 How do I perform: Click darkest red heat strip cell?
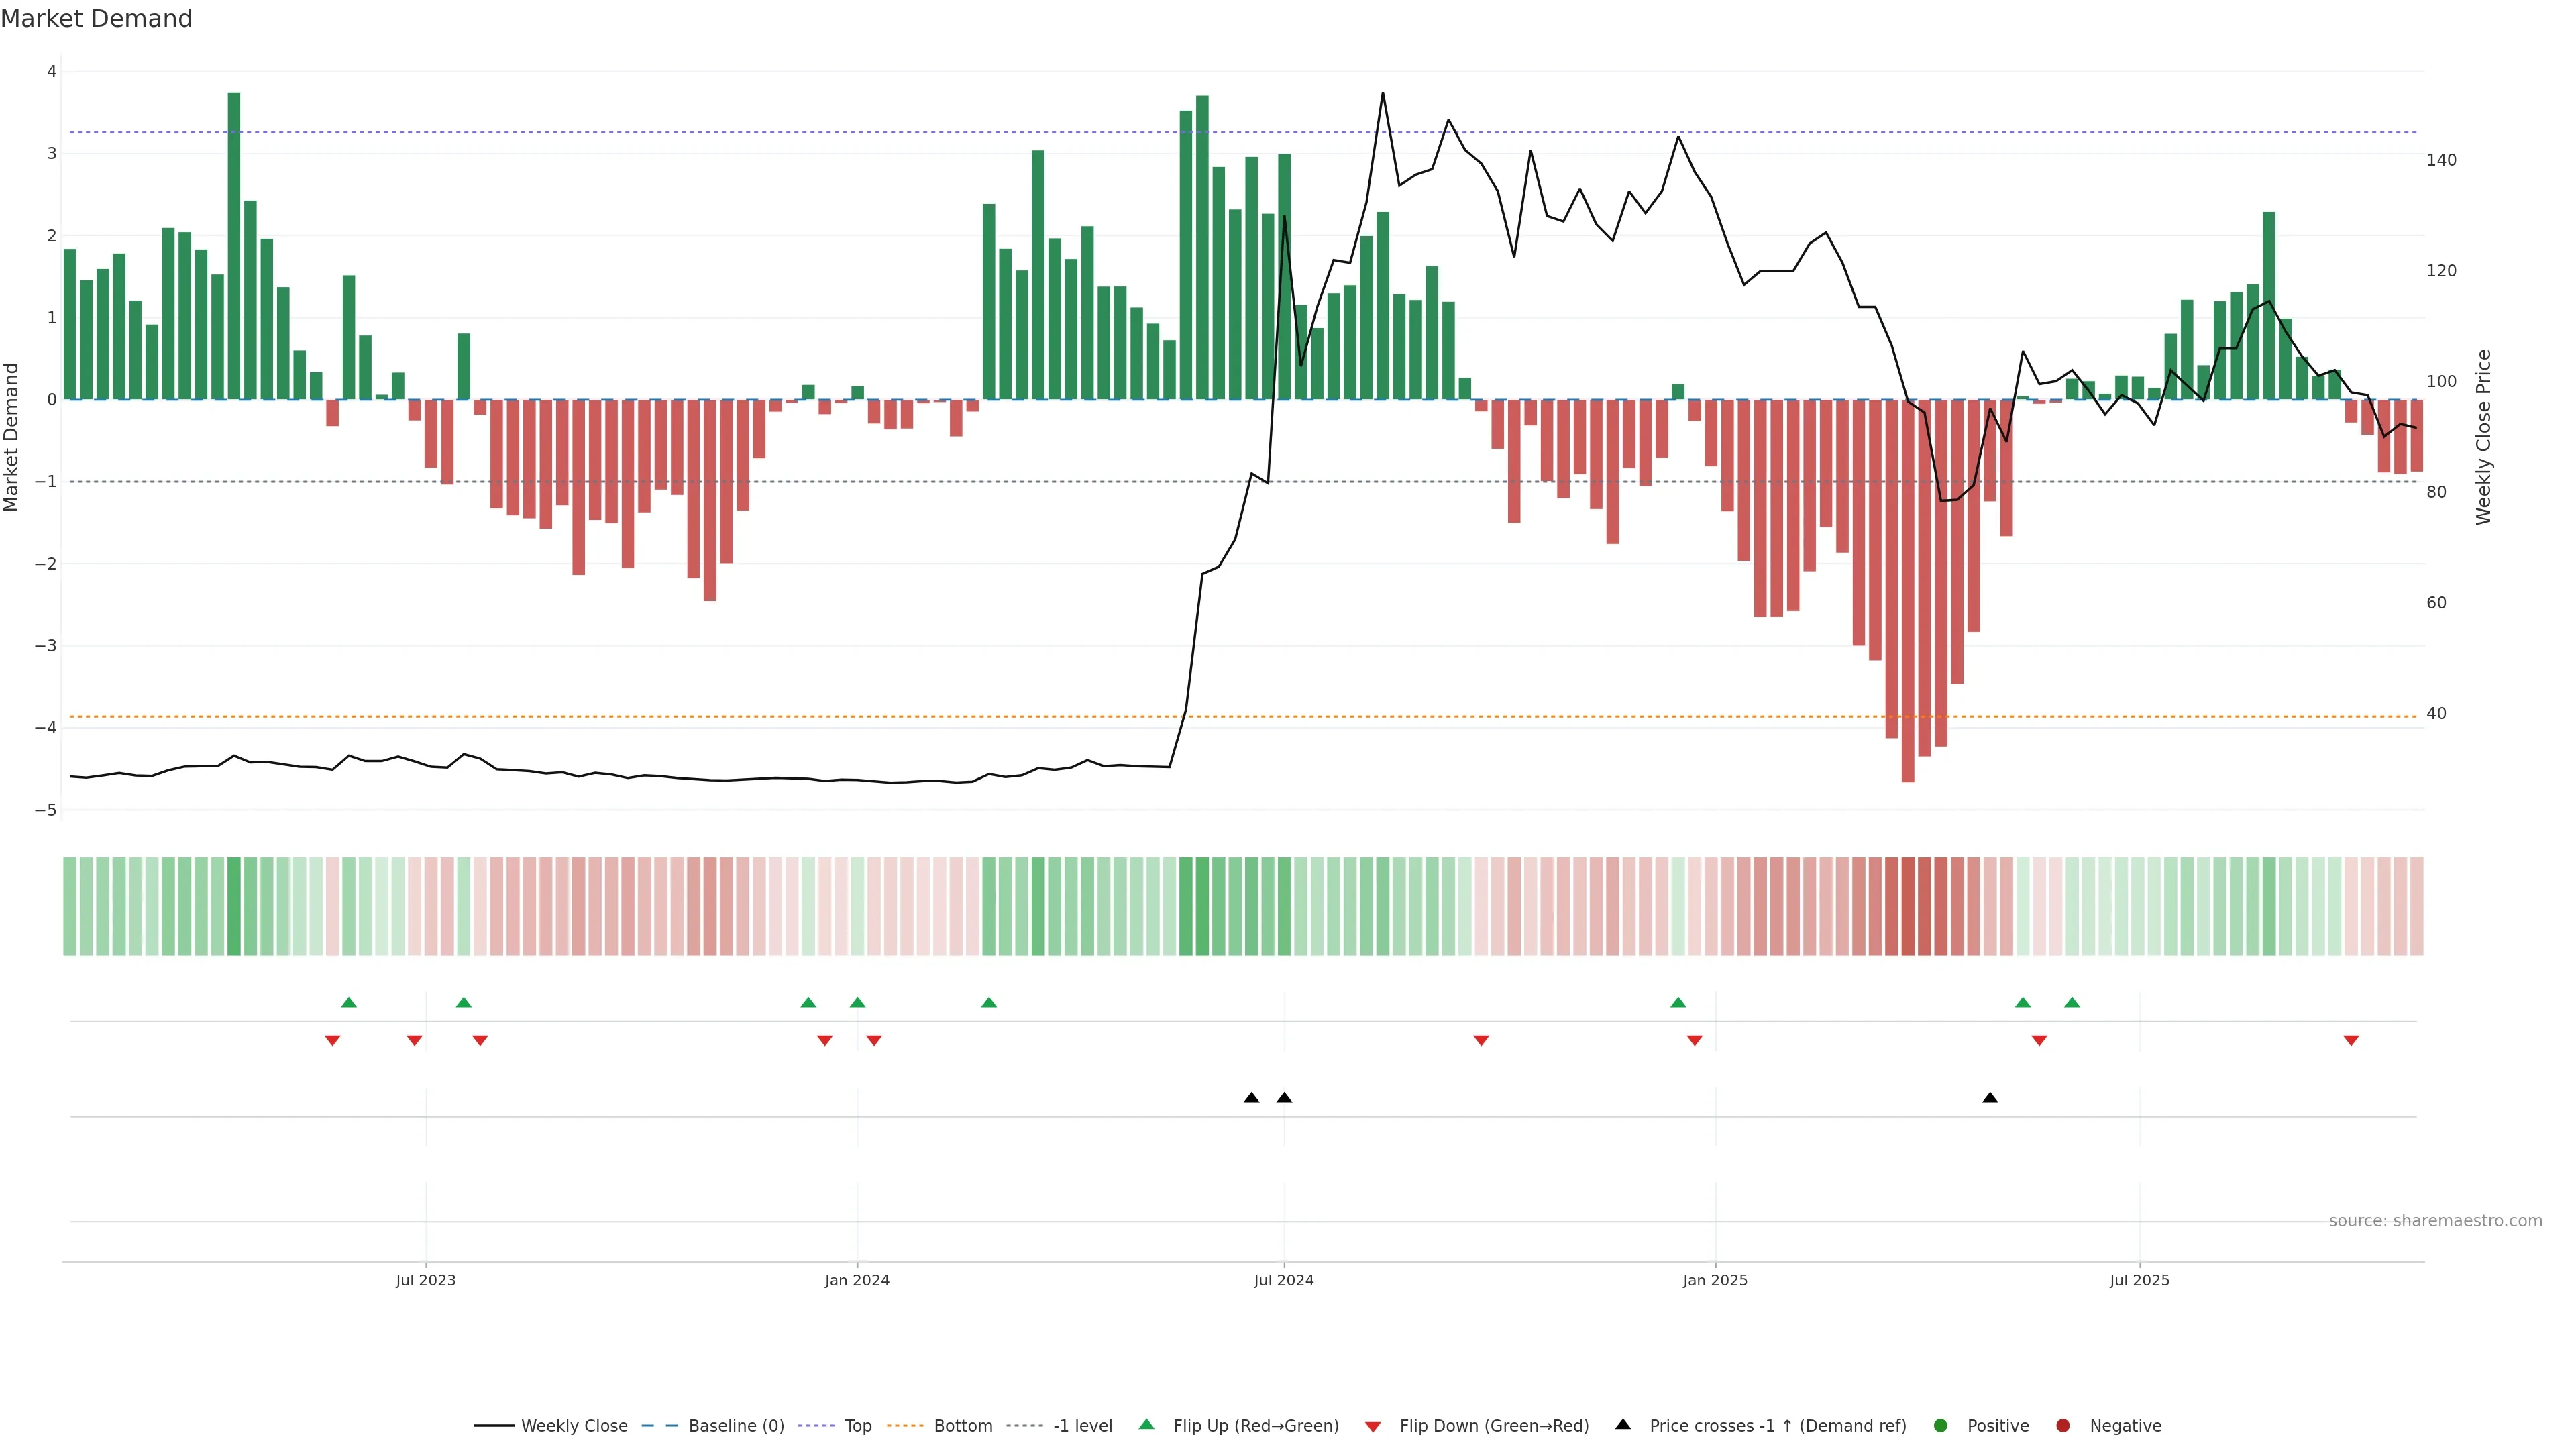(x=1908, y=906)
